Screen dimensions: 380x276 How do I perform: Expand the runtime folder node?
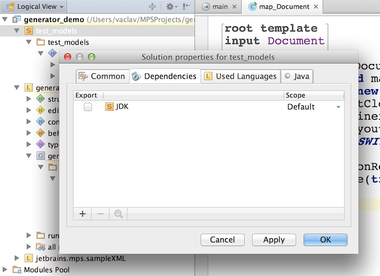[x=29, y=235]
